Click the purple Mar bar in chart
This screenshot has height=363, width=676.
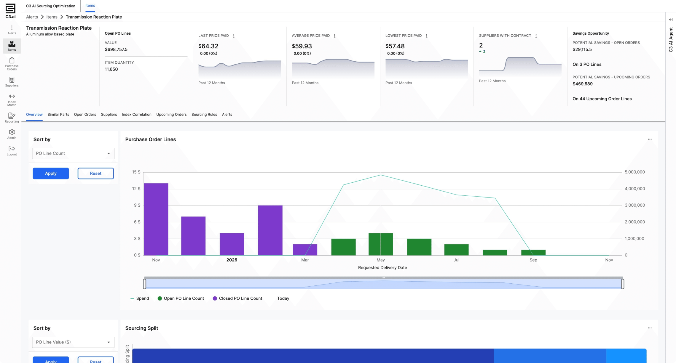click(305, 250)
